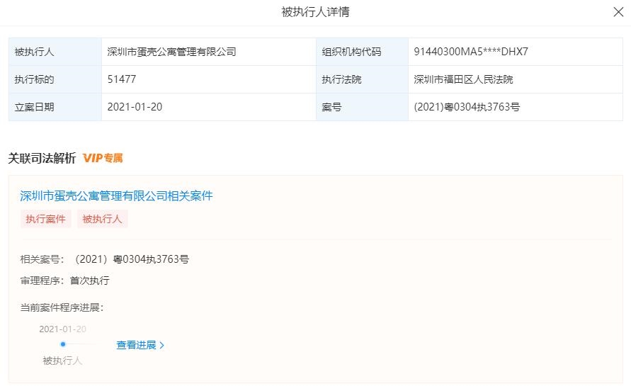Click the timeline date 2021-01-20
Image resolution: width=631 pixels, height=391 pixels.
pos(62,329)
